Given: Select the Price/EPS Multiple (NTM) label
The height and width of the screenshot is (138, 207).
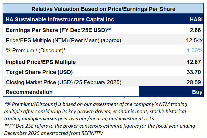Looking at the screenshot, I should click(x=63, y=40).
